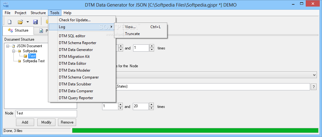Close the Tools menu

click(55, 13)
